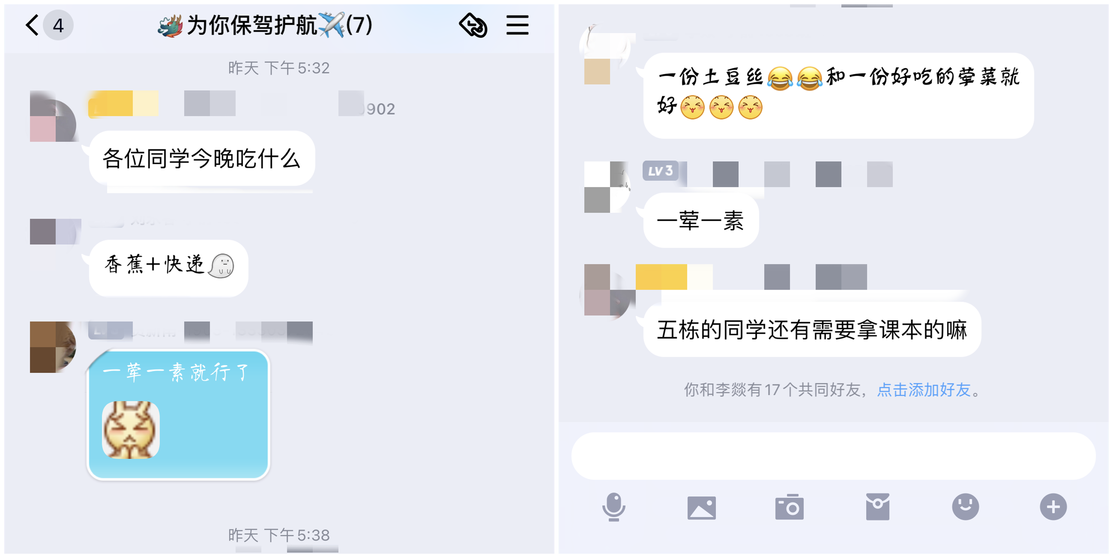Open the camera icon
The height and width of the screenshot is (558, 1113).
click(x=789, y=507)
